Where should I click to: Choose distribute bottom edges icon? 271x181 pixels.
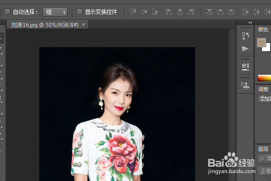tap(231, 12)
